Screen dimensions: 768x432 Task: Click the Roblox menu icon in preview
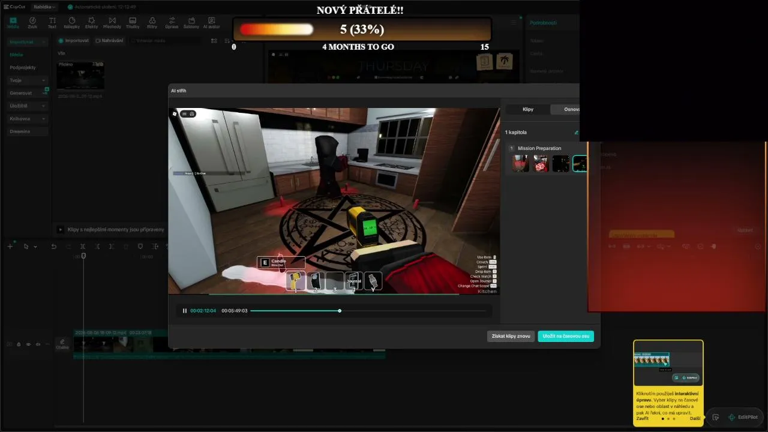pos(184,113)
